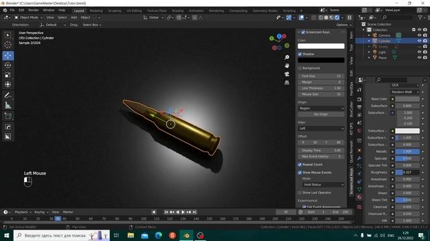Open the File menu
430x241 pixels.
click(12, 11)
